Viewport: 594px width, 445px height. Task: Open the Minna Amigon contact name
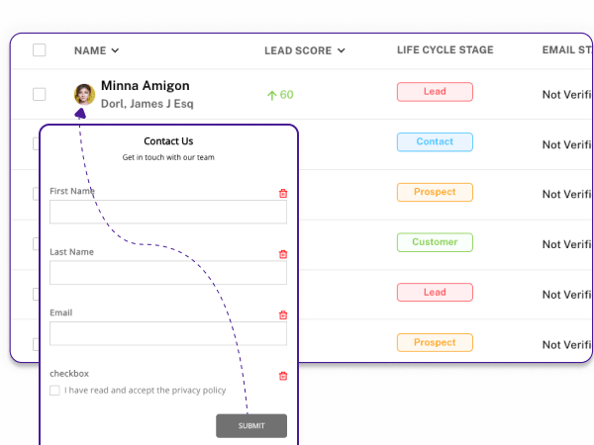pos(146,85)
